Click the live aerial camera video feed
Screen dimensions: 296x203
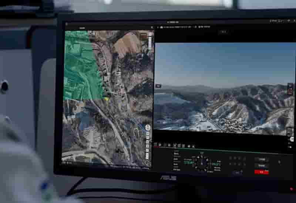[x=225, y=88]
